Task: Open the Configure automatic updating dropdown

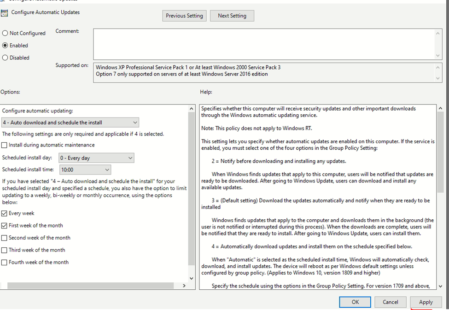Action: (70, 123)
